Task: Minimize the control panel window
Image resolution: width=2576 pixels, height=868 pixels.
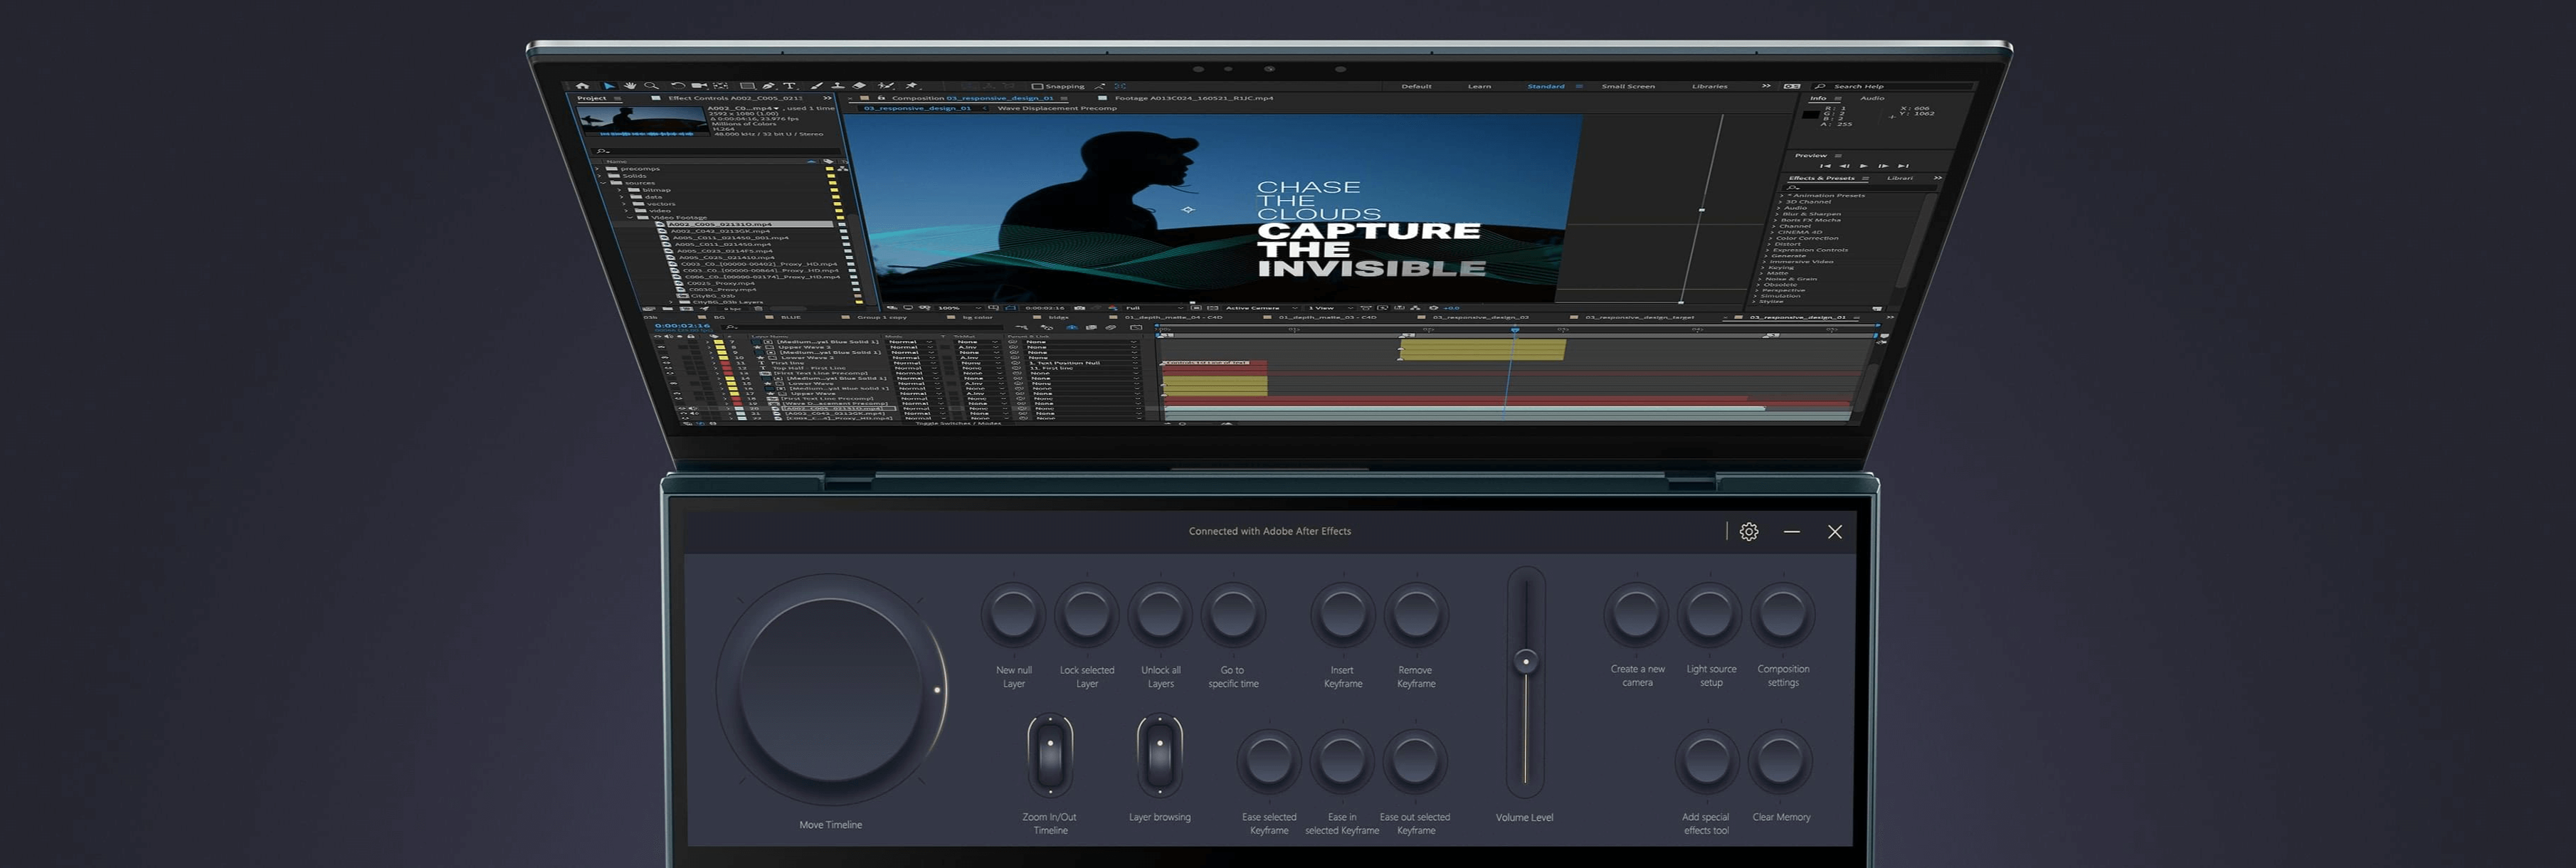Action: 1791,532
